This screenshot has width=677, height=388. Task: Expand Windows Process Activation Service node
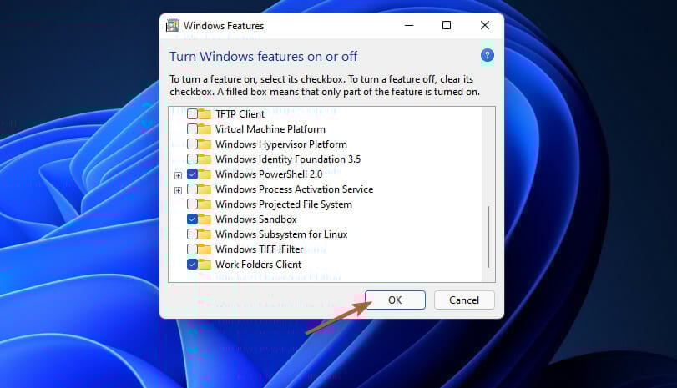point(178,190)
